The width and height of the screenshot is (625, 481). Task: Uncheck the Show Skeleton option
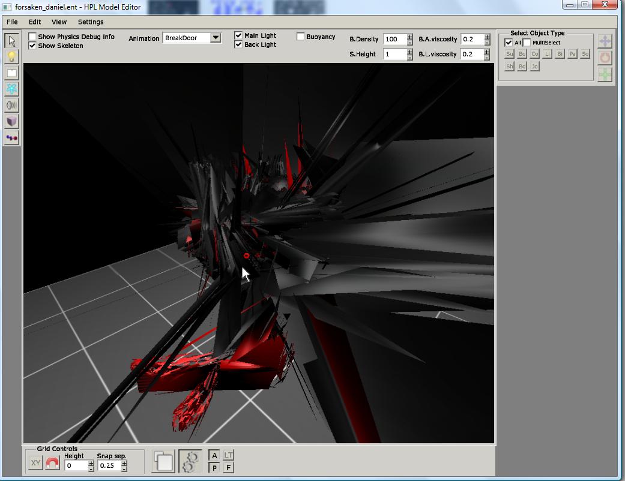(x=33, y=46)
